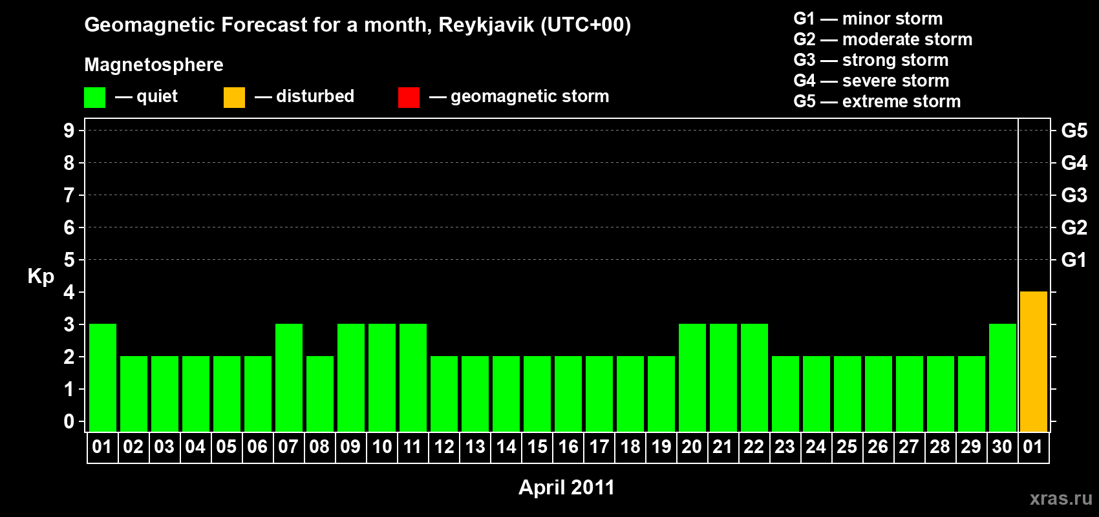The height and width of the screenshot is (517, 1099).
Task: Click the Kp axis value 9
Action: coord(69,131)
